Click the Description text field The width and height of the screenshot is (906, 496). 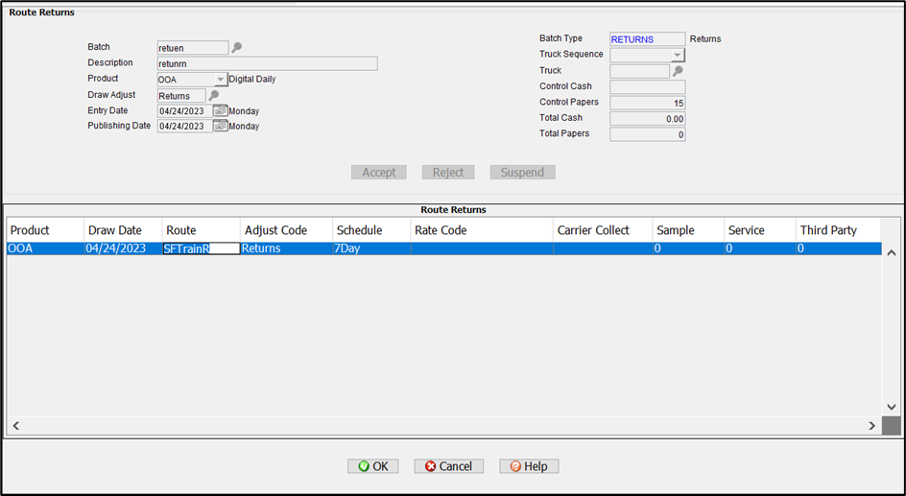tap(267, 63)
